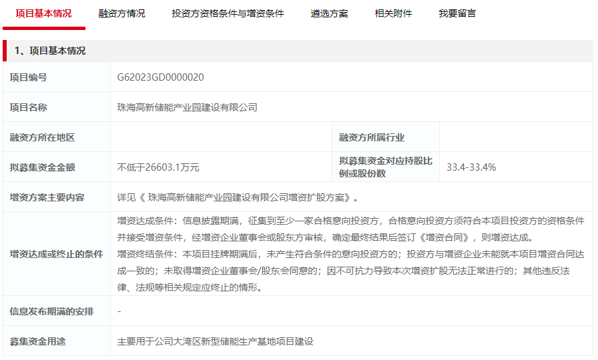The height and width of the screenshot is (360, 598).
Task: Click the project number G62023GD0000020
Action: (x=161, y=77)
